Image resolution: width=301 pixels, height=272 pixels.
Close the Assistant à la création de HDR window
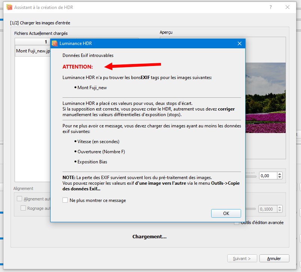tap(288, 7)
